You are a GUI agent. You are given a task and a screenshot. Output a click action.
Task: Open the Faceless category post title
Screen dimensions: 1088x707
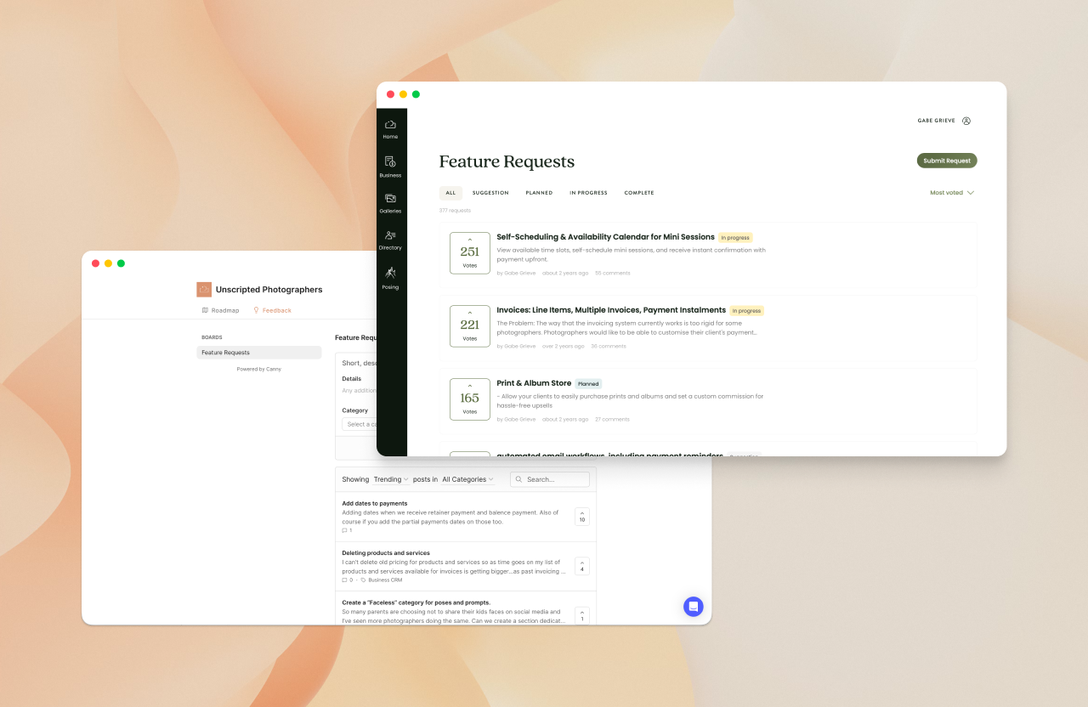click(x=416, y=602)
